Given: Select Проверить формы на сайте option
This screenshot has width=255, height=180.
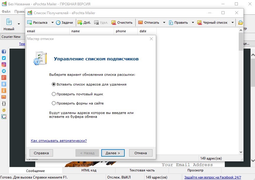Looking at the screenshot, I should coord(78,103).
